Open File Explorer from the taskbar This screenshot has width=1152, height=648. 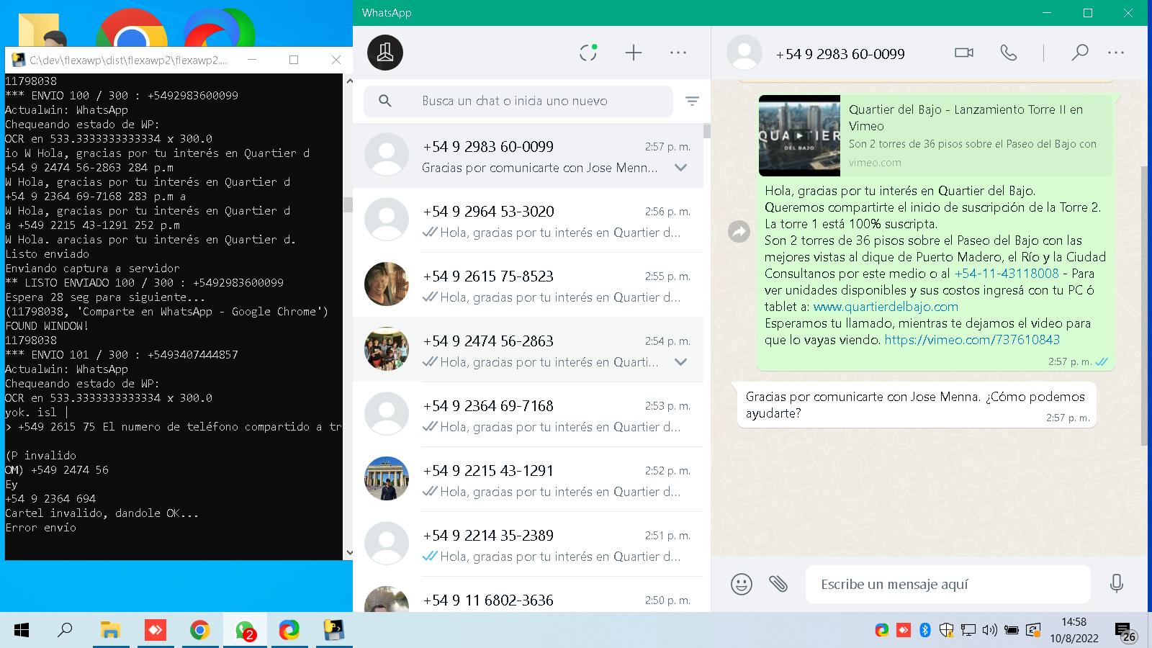point(110,631)
